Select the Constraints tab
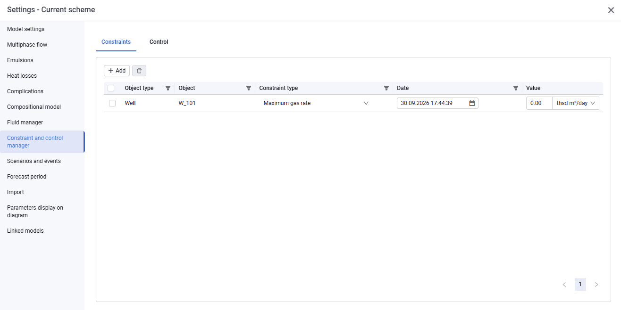 click(x=116, y=42)
